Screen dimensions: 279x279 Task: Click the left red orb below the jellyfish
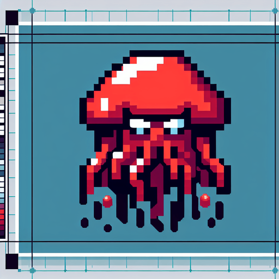[x=107, y=201]
